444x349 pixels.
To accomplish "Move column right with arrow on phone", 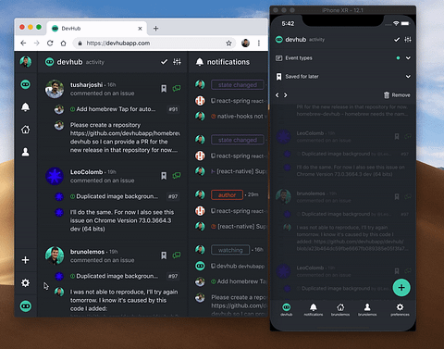I will (x=286, y=95).
